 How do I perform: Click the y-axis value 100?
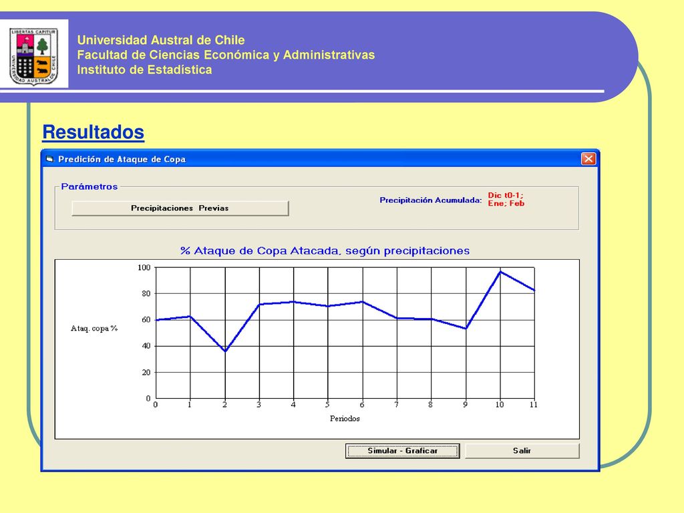[144, 267]
